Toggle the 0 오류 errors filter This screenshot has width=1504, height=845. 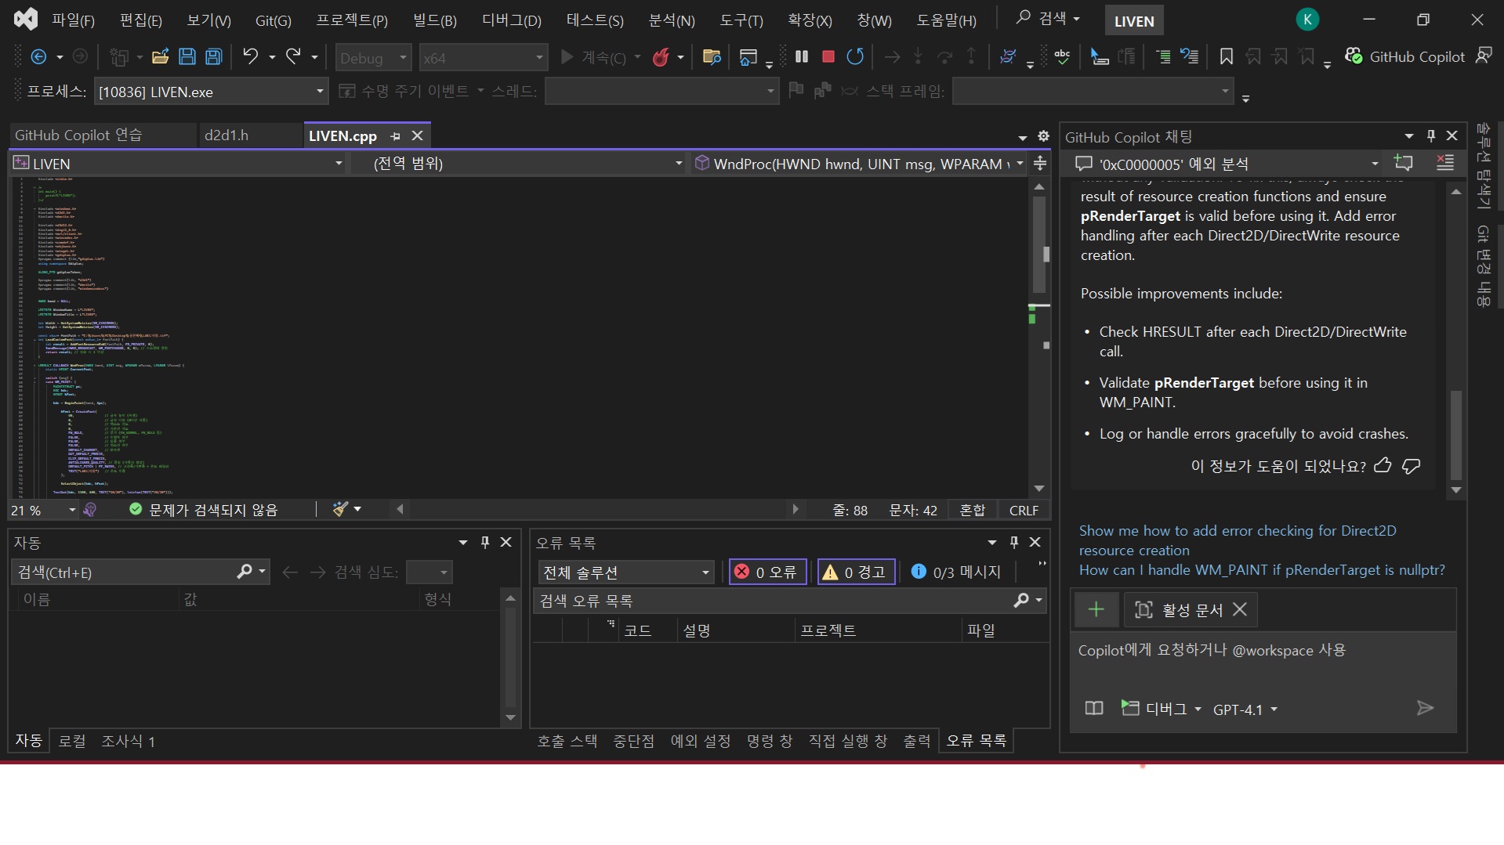coord(766,572)
